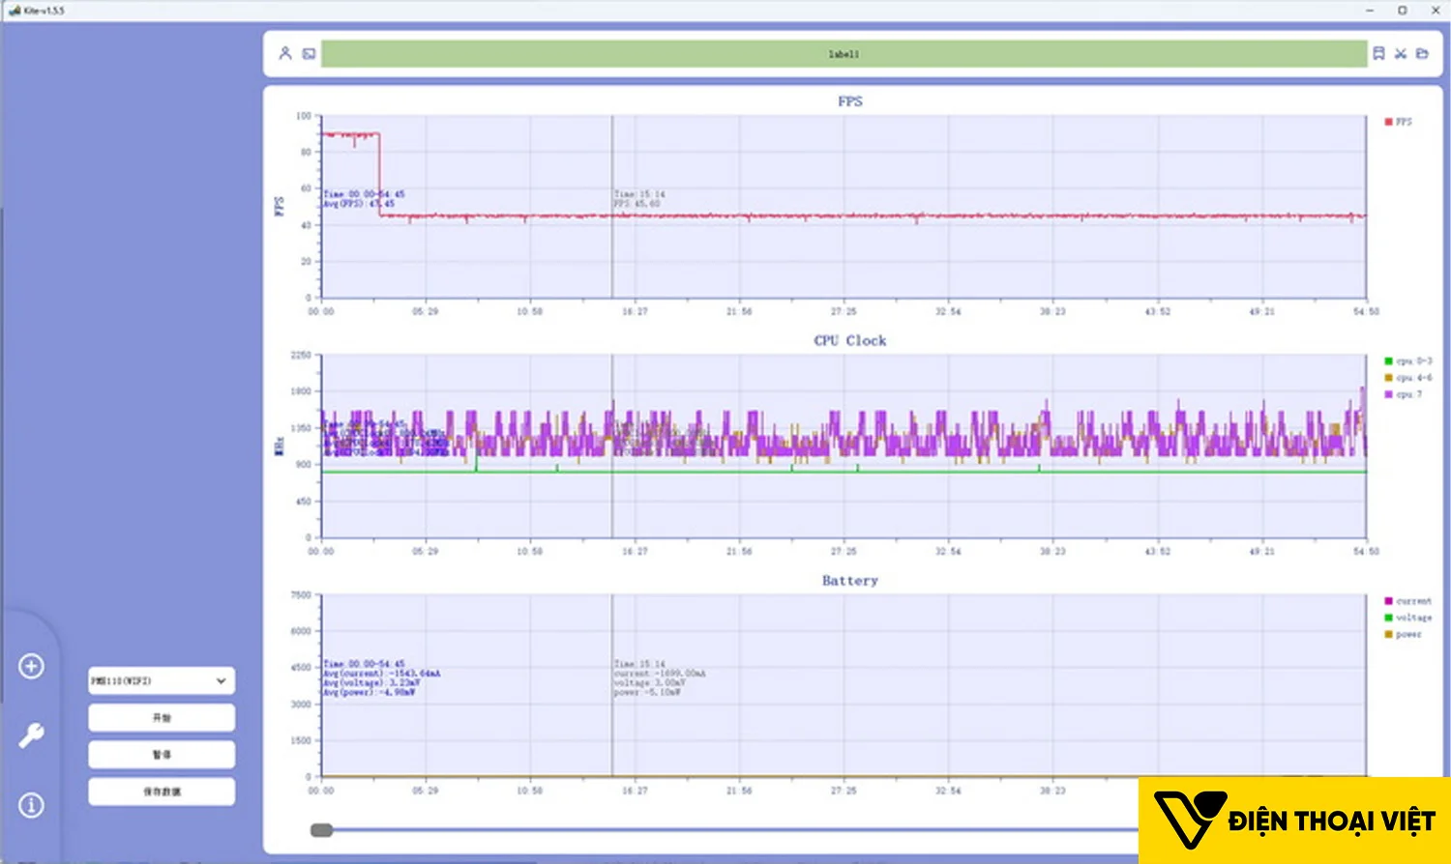Screen dimensions: 1451x864
Task: Click the bookmark save icon right of label bar
Action: tap(1378, 53)
